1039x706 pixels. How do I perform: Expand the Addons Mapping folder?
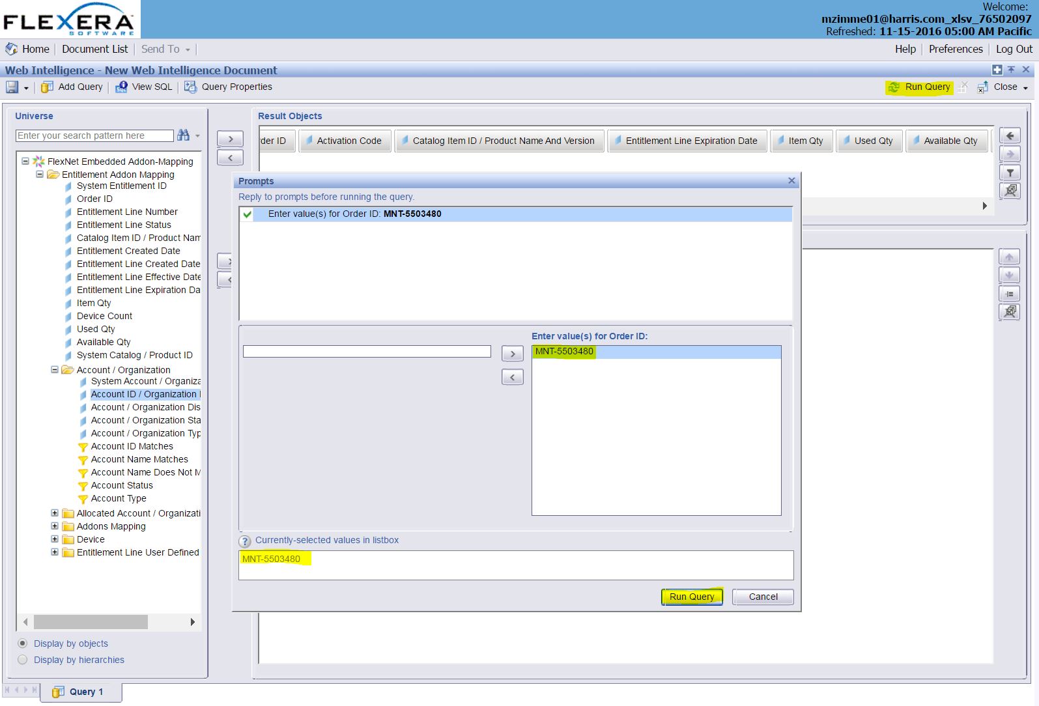coord(55,526)
